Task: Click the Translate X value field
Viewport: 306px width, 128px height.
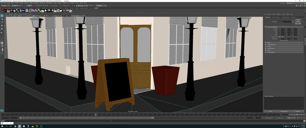Action: 281,29
